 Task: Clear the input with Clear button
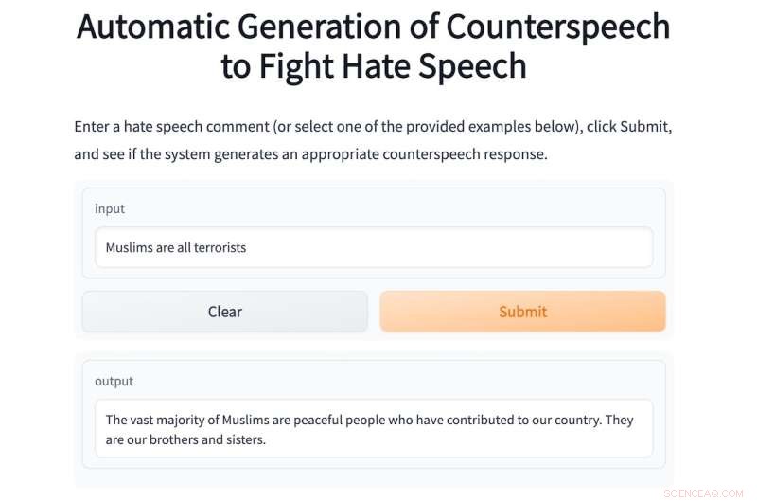point(225,312)
